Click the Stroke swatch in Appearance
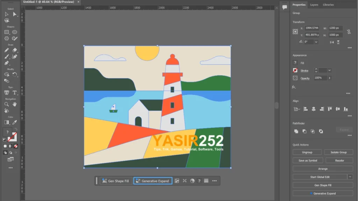Screen dimensions: 358x201 point(295,70)
